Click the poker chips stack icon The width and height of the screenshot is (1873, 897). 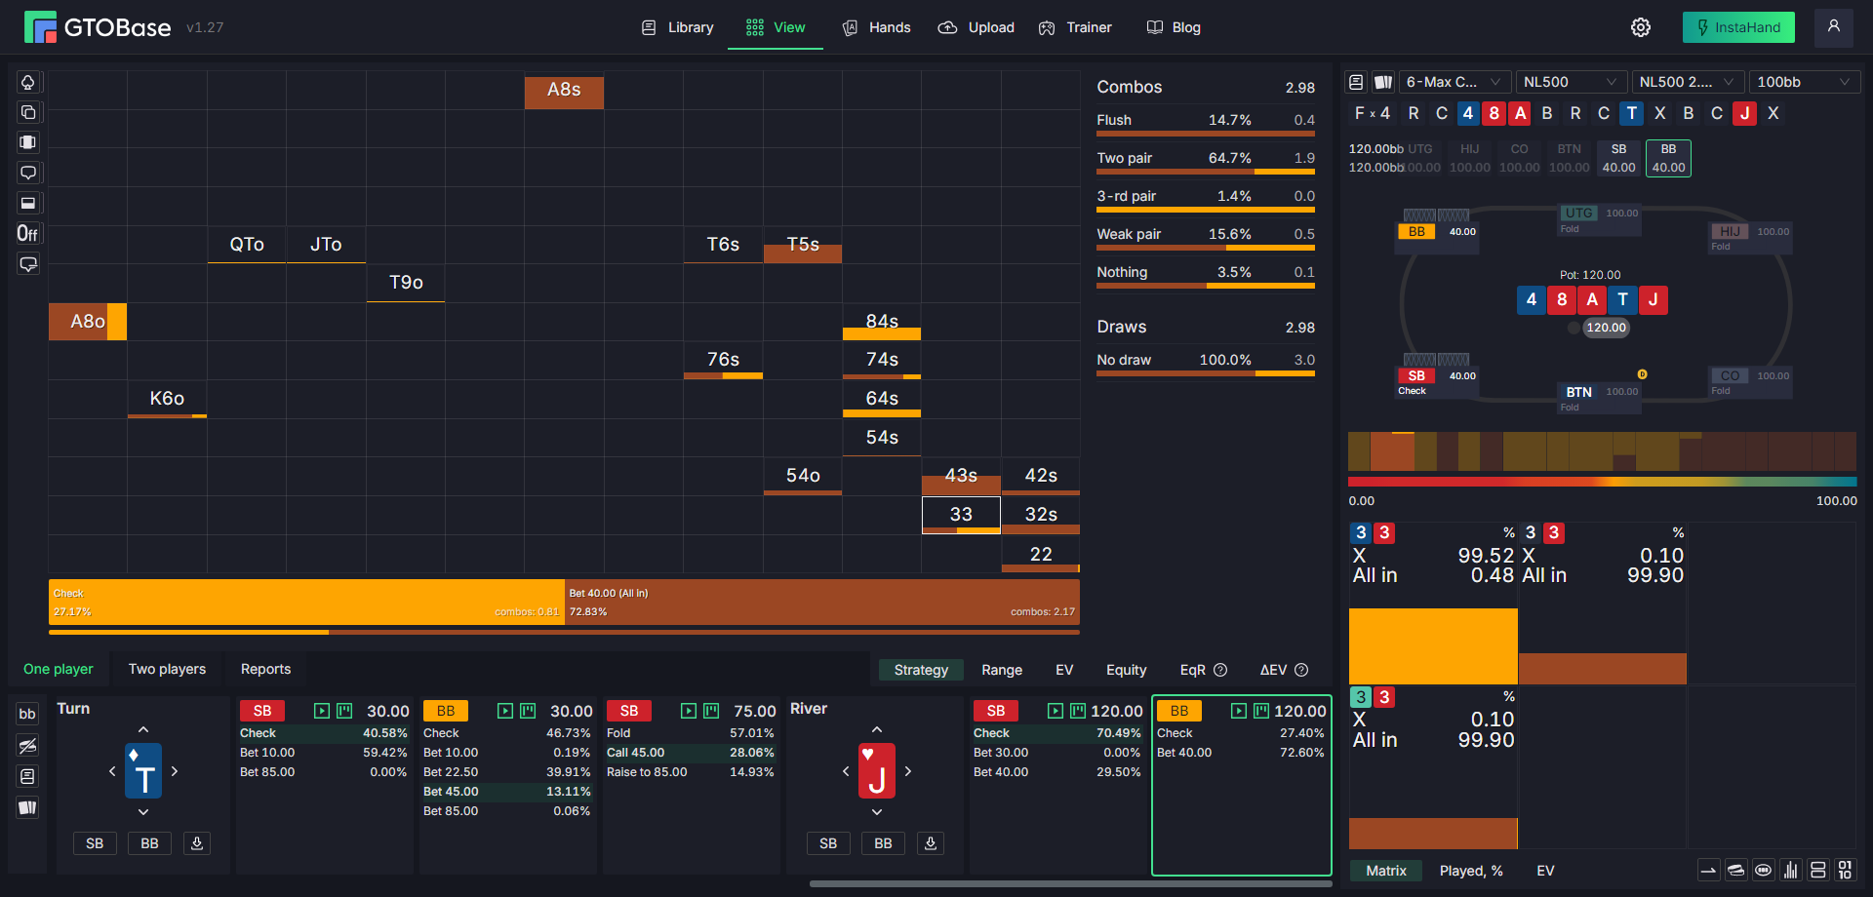click(x=1736, y=870)
